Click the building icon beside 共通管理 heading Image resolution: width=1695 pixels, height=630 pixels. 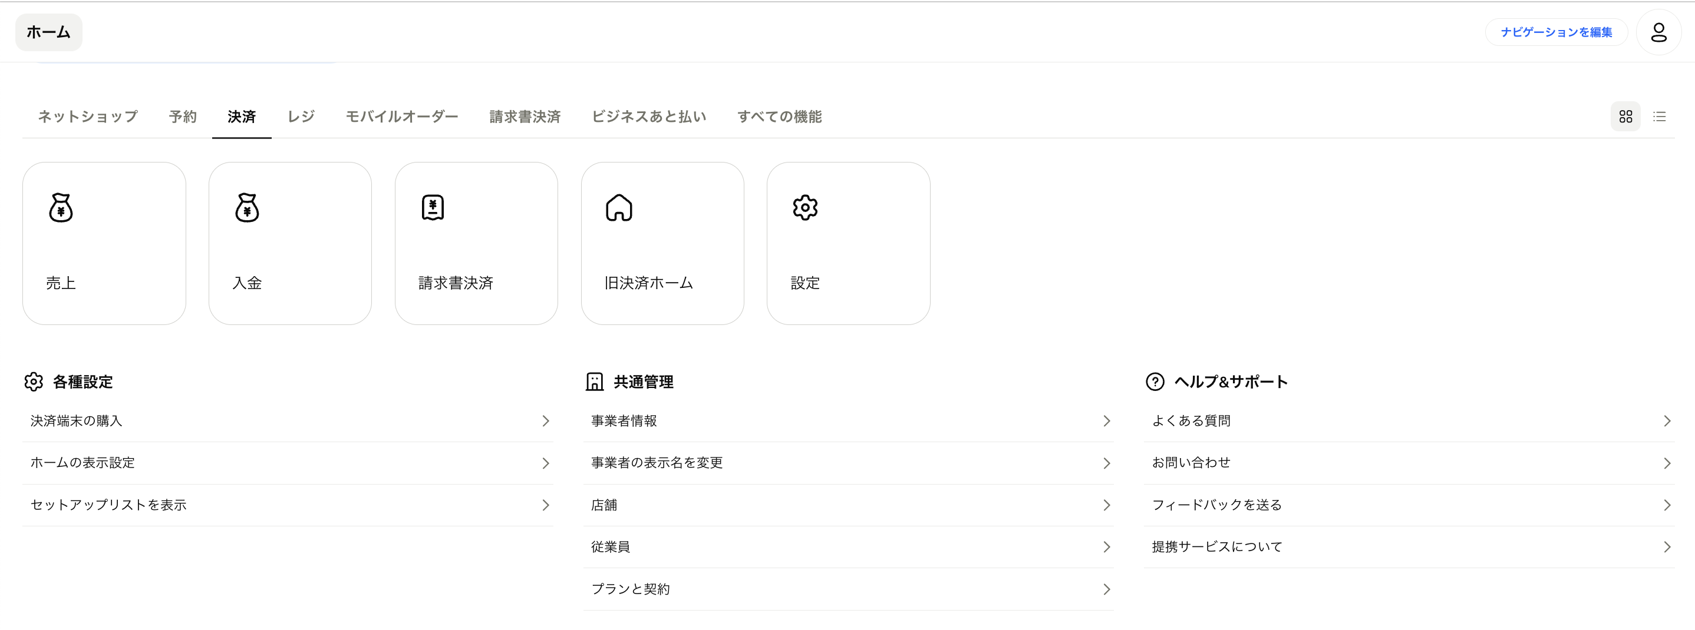pyautogui.click(x=595, y=382)
